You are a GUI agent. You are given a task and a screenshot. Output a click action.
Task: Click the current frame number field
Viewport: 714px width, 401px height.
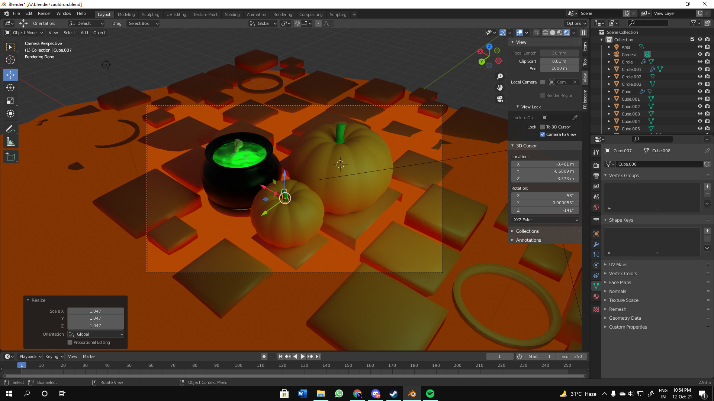coord(499,356)
